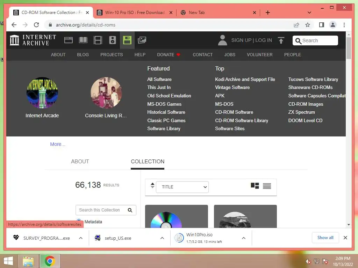This screenshot has height=268, width=358.
Task: Click the Internet Archive logo
Action: point(33,40)
